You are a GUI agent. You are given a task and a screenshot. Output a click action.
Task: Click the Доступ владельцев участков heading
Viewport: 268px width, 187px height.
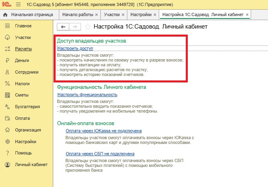[x=91, y=41]
